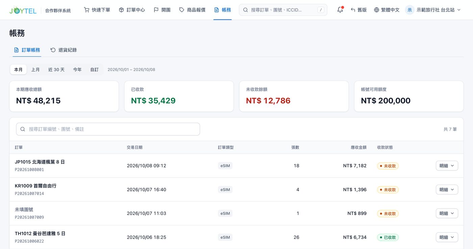Click the slash shortcut key badge
This screenshot has width=473, height=249.
click(x=321, y=10)
